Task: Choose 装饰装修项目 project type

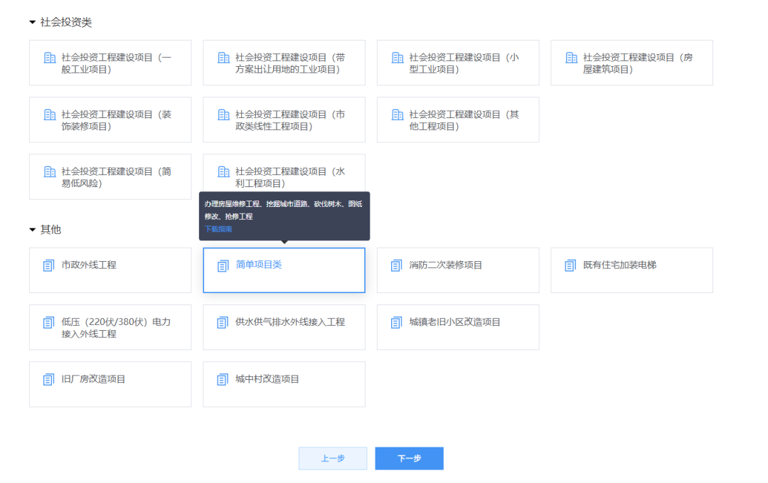Action: coord(110,120)
